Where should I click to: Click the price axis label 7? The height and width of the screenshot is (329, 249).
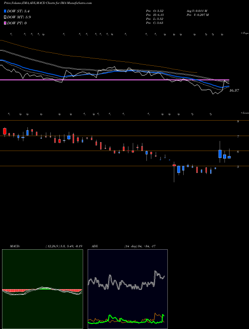[238, 137]
